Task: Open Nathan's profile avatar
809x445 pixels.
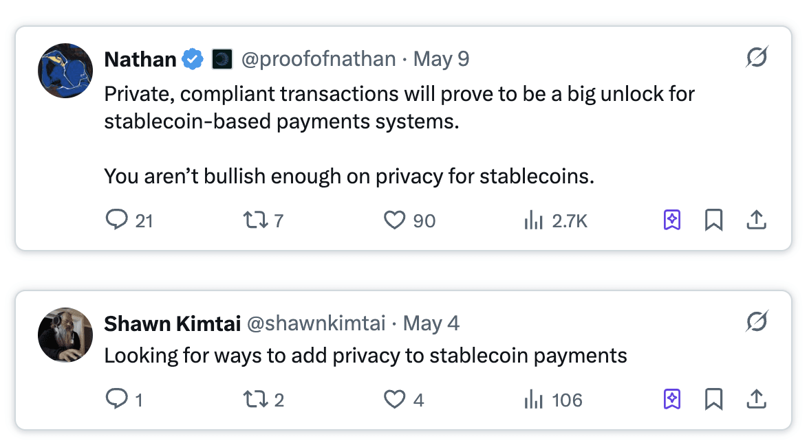Action: coord(65,71)
